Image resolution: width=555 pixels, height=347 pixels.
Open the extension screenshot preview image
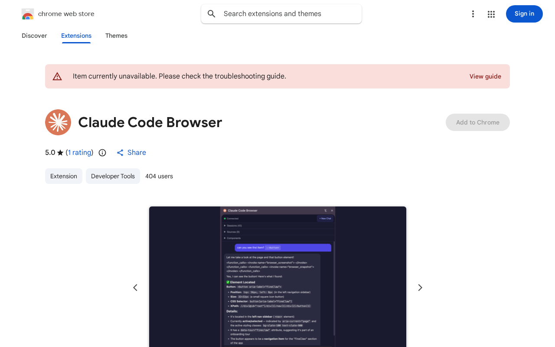[277, 277]
